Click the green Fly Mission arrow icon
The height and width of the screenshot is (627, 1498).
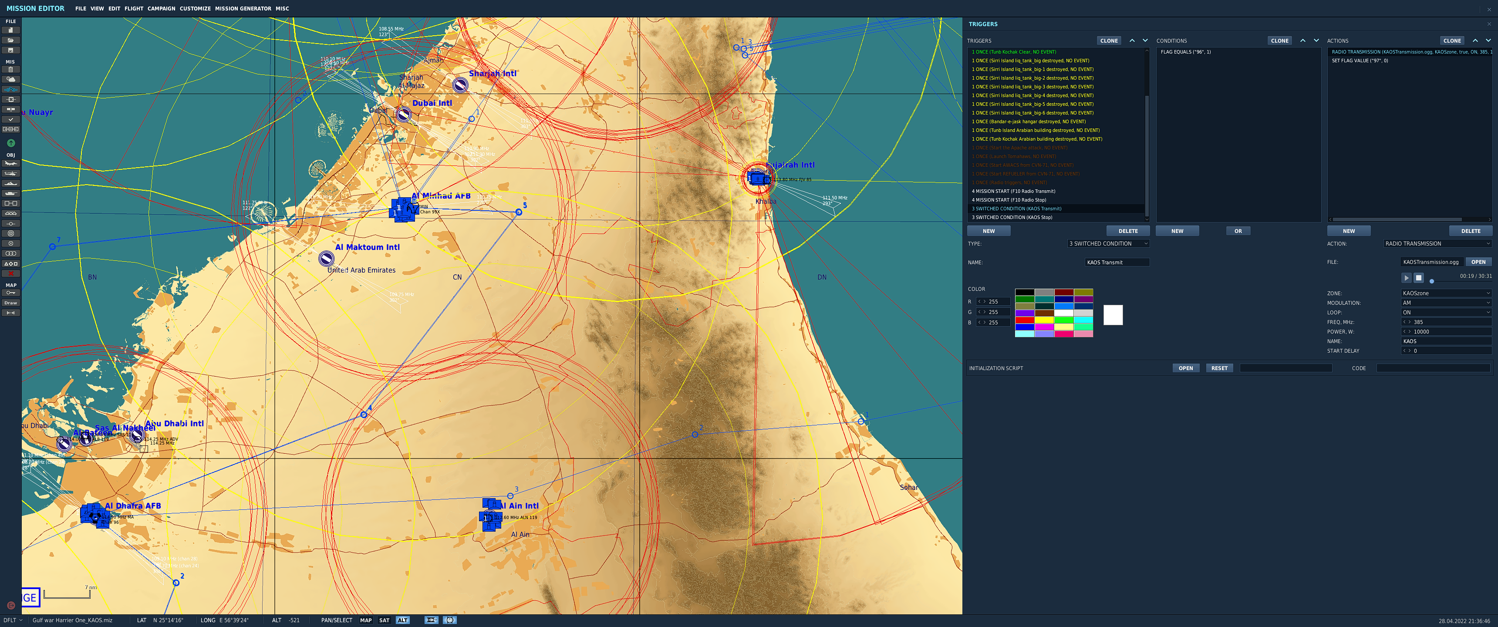click(10, 143)
